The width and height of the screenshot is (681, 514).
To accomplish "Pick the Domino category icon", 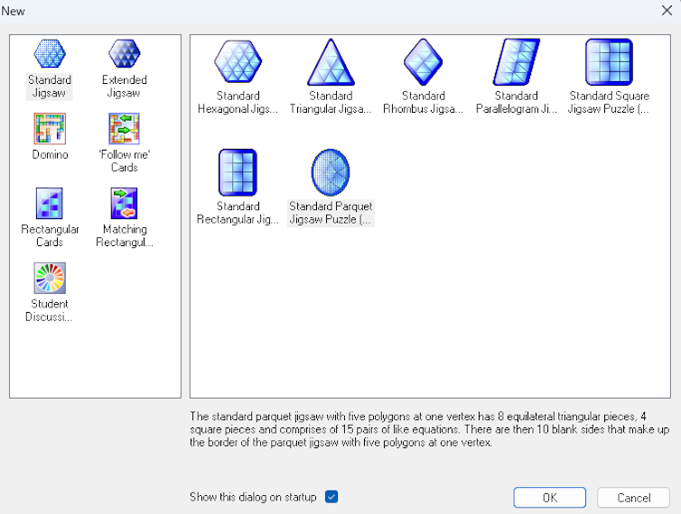I will (49, 129).
